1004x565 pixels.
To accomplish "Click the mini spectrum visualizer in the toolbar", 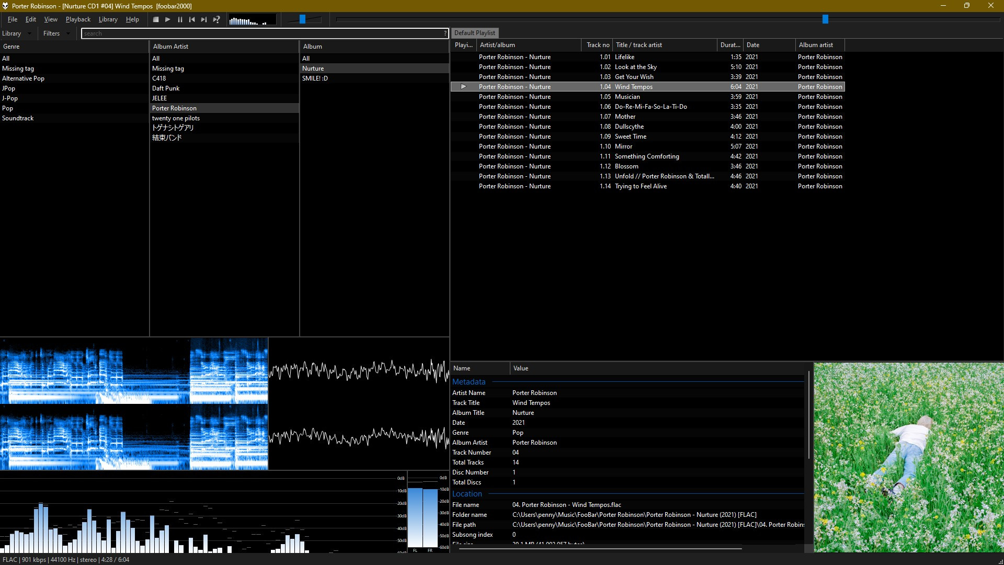I will click(252, 20).
